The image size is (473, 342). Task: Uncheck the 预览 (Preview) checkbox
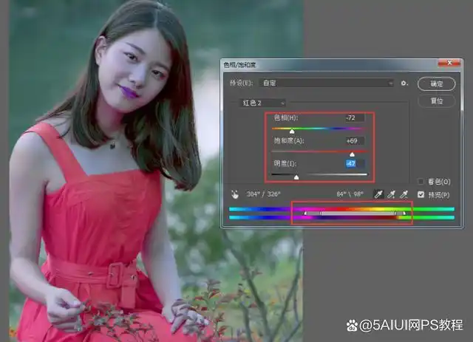tap(421, 195)
